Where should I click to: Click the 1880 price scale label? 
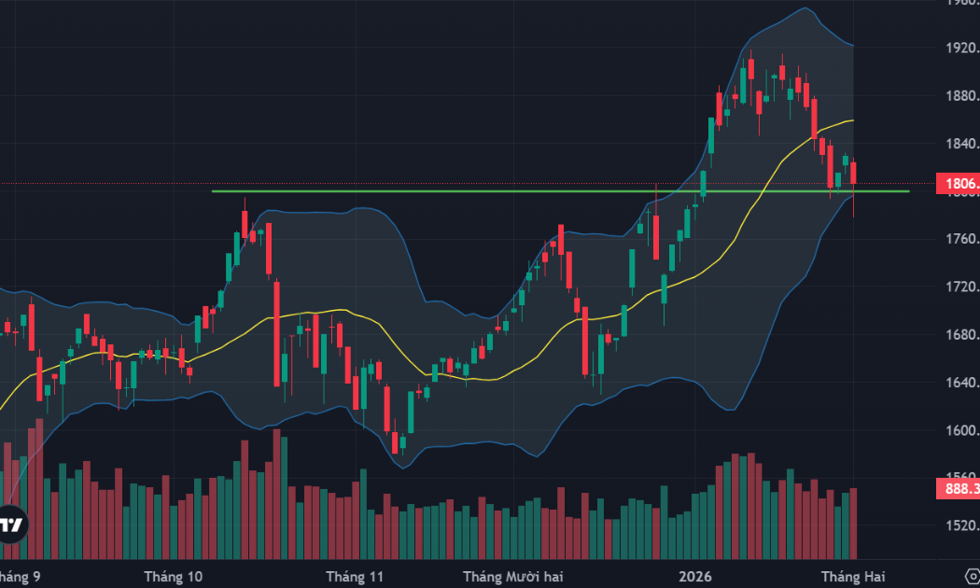959,96
